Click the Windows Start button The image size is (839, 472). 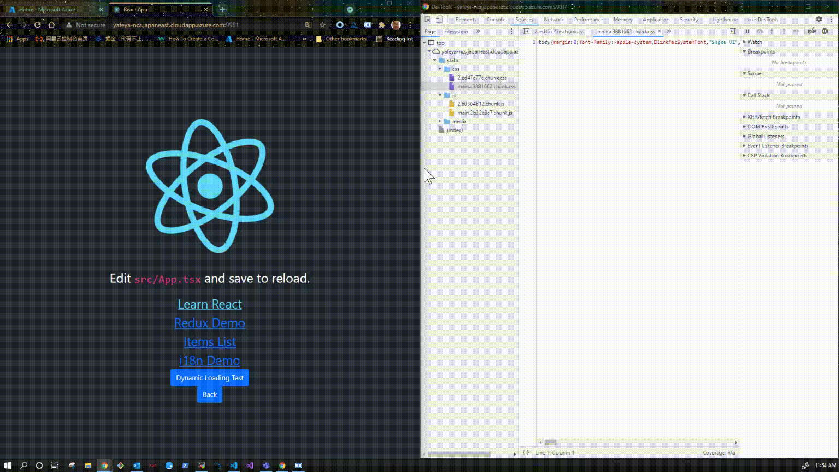click(x=8, y=465)
